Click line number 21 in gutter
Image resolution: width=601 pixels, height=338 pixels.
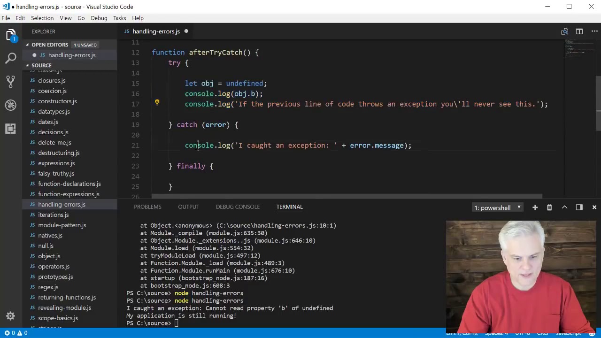pyautogui.click(x=135, y=146)
